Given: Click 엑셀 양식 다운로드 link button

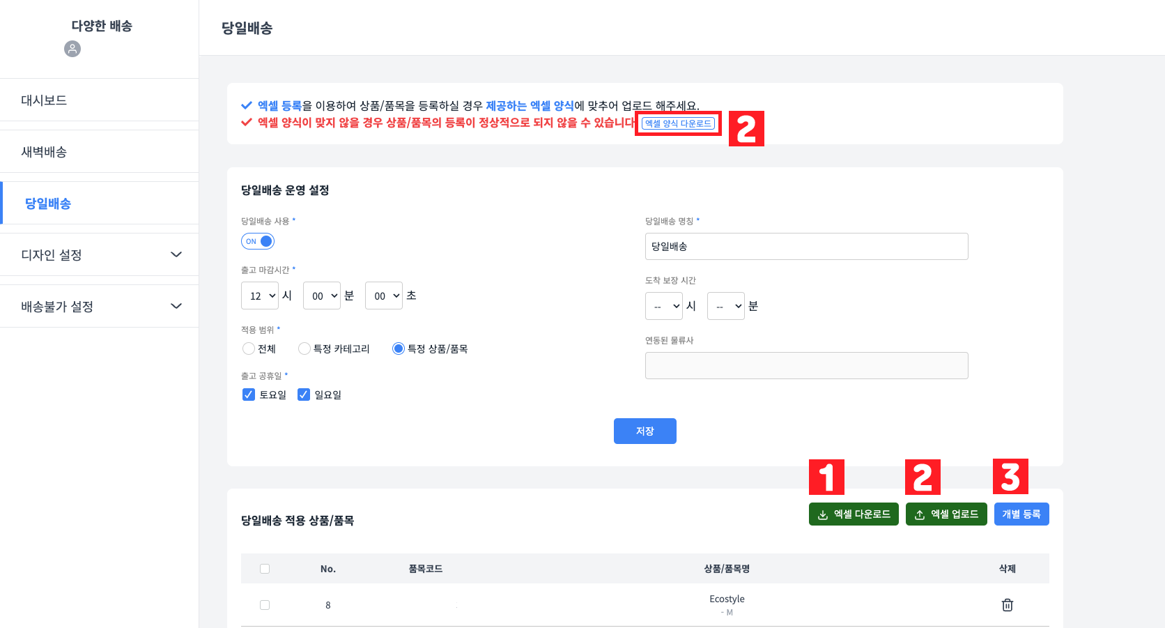Looking at the screenshot, I should pyautogui.click(x=678, y=123).
